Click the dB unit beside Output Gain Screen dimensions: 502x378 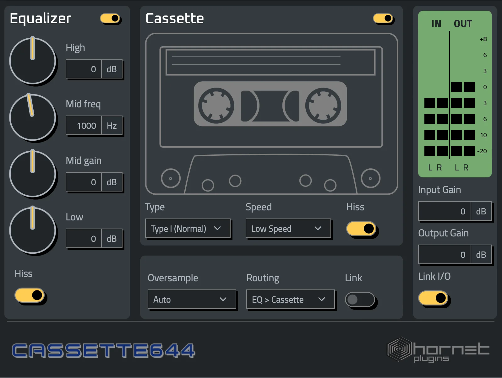tap(481, 255)
